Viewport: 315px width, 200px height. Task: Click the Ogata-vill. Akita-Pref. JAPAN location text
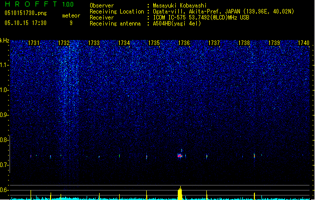(x=223, y=11)
